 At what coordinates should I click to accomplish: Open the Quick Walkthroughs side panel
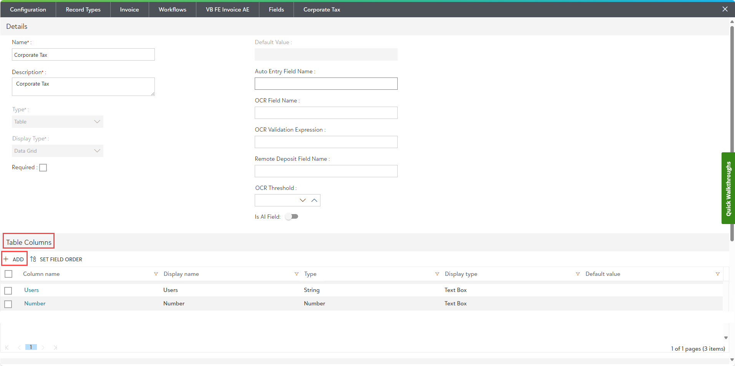click(x=728, y=188)
